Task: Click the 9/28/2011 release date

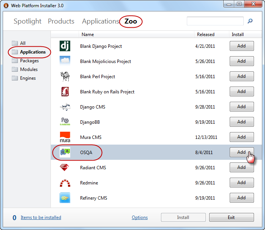Action: tap(205, 107)
